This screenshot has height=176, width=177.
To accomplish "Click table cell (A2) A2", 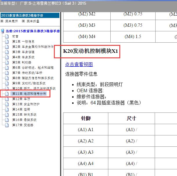I will [86, 141].
